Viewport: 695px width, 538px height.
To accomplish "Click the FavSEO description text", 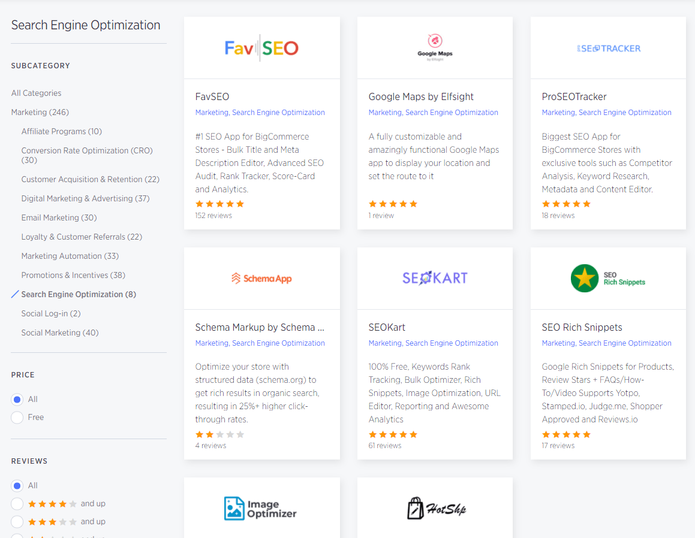I will coord(260,163).
